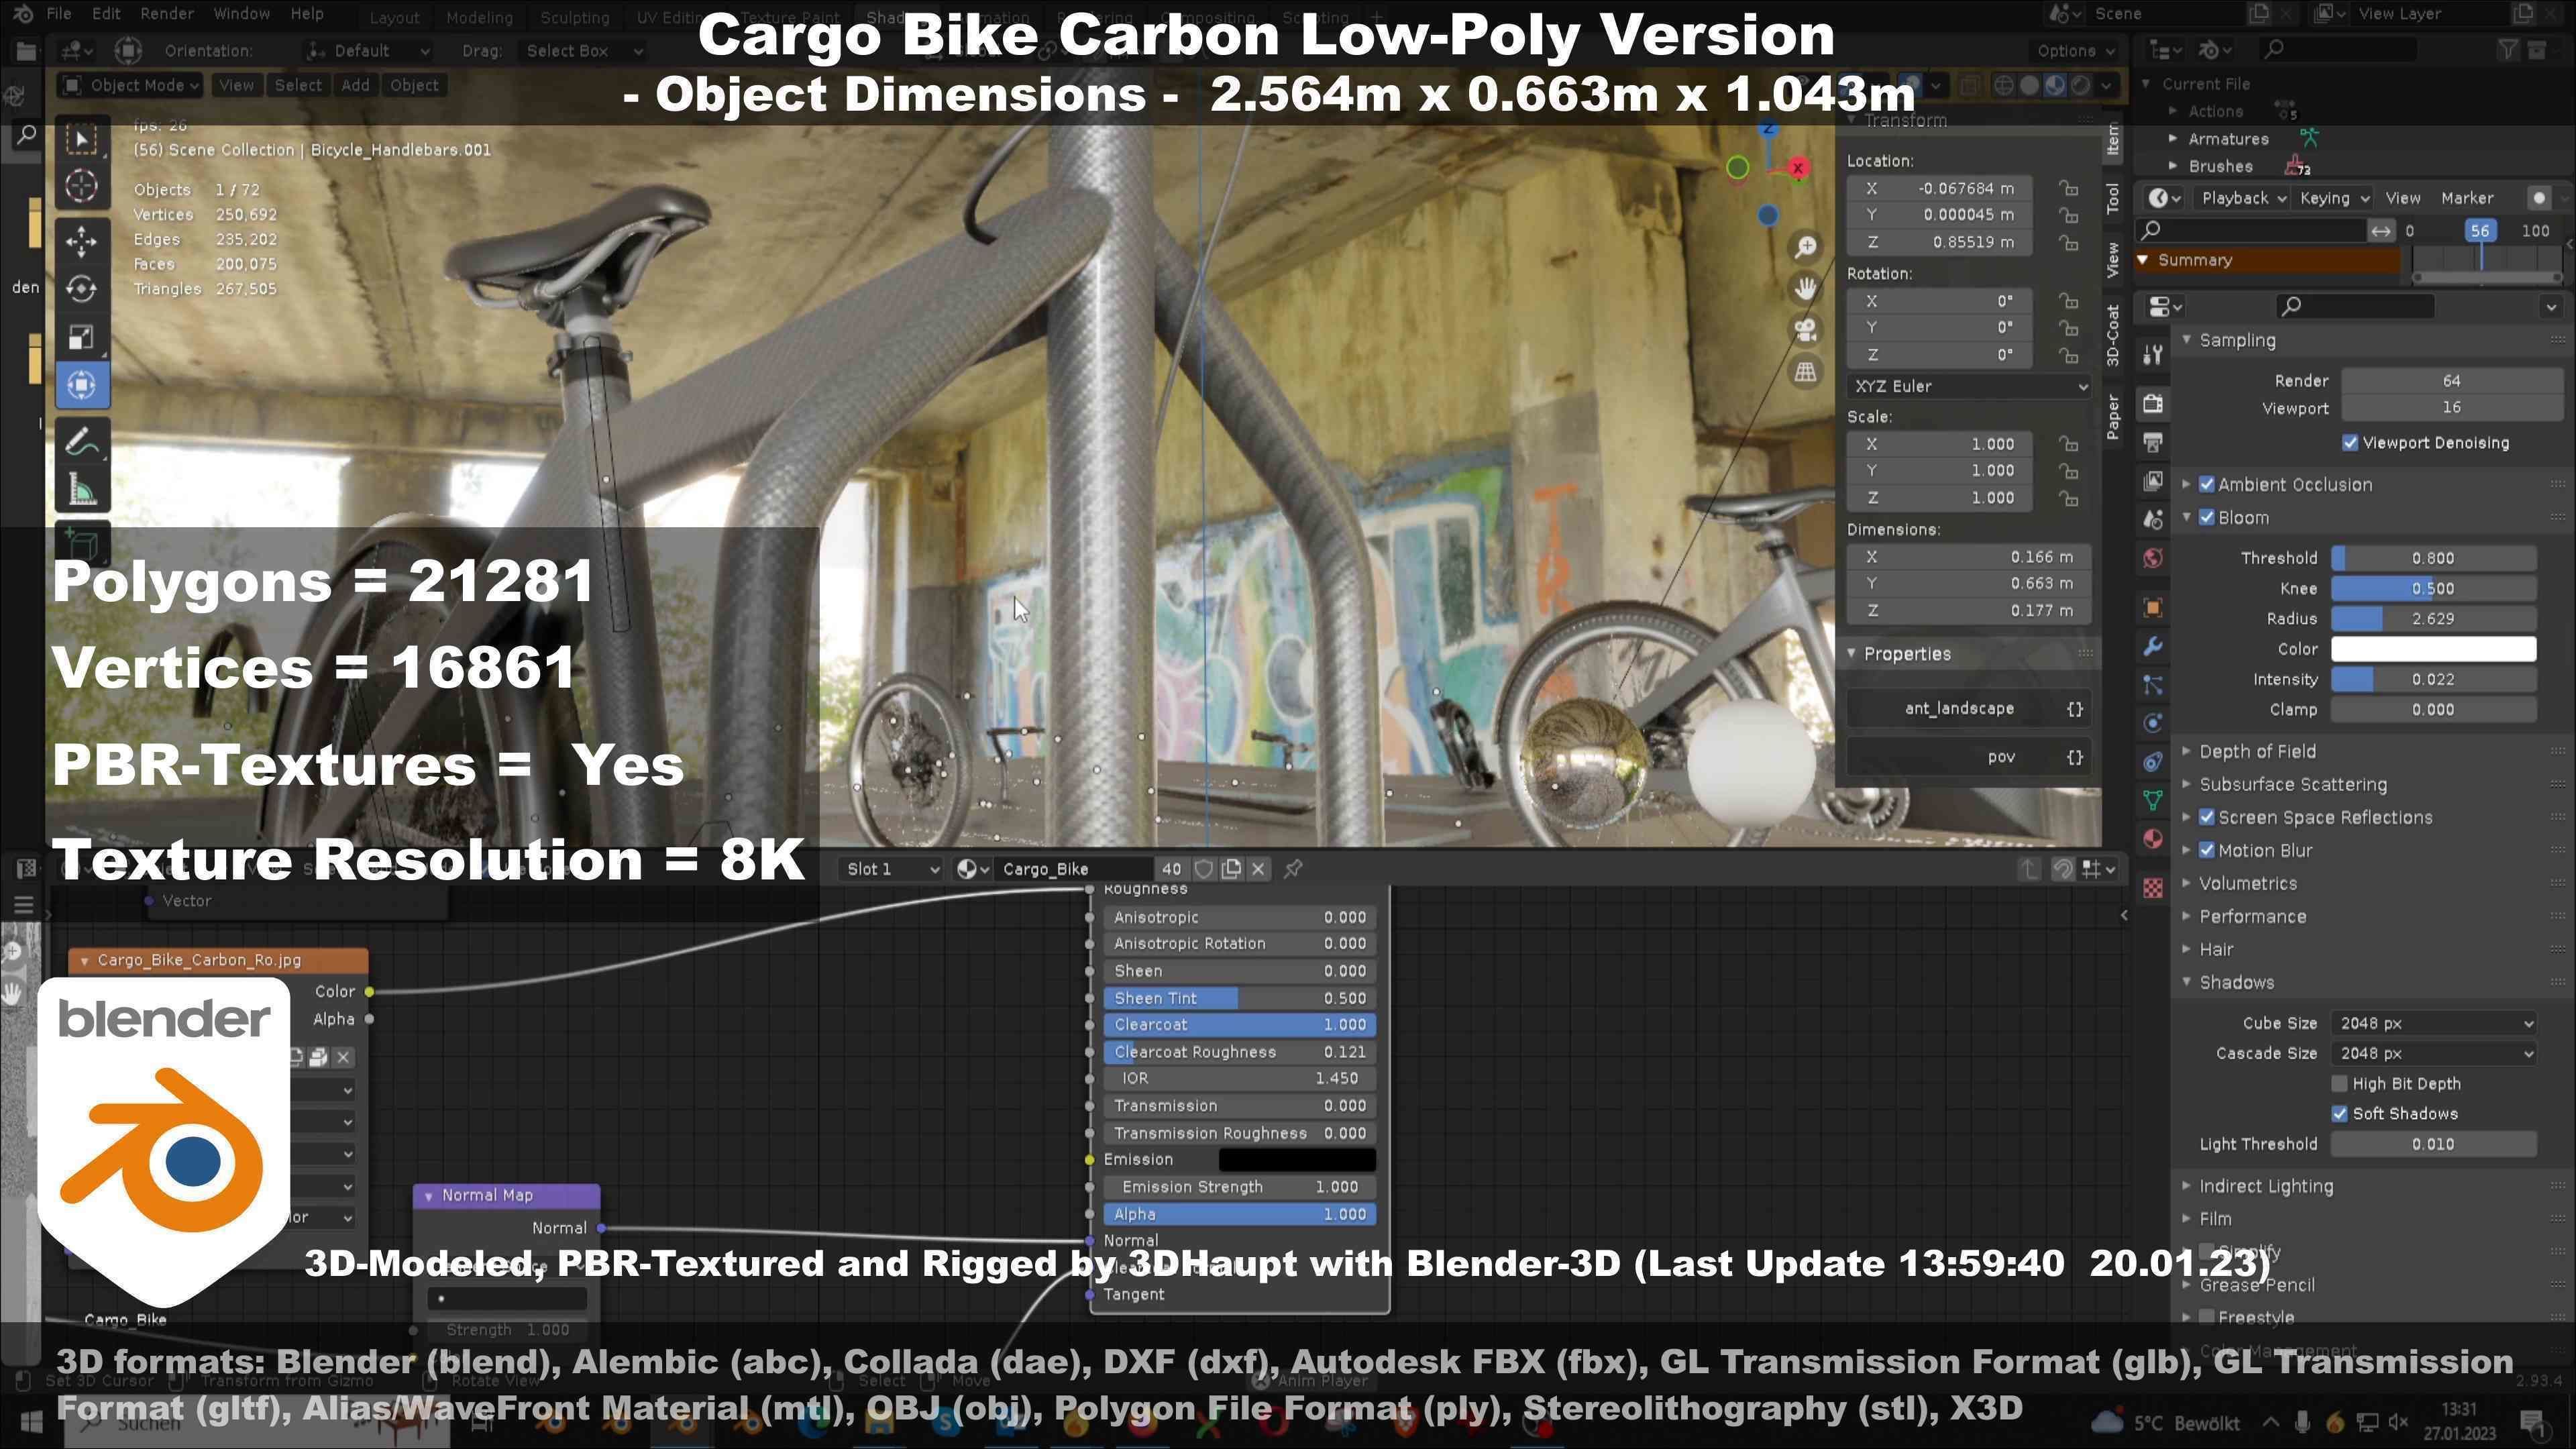Image resolution: width=2576 pixels, height=1449 pixels.
Task: Unlink the Cargo_Bike material with X
Action: pos(1259,869)
